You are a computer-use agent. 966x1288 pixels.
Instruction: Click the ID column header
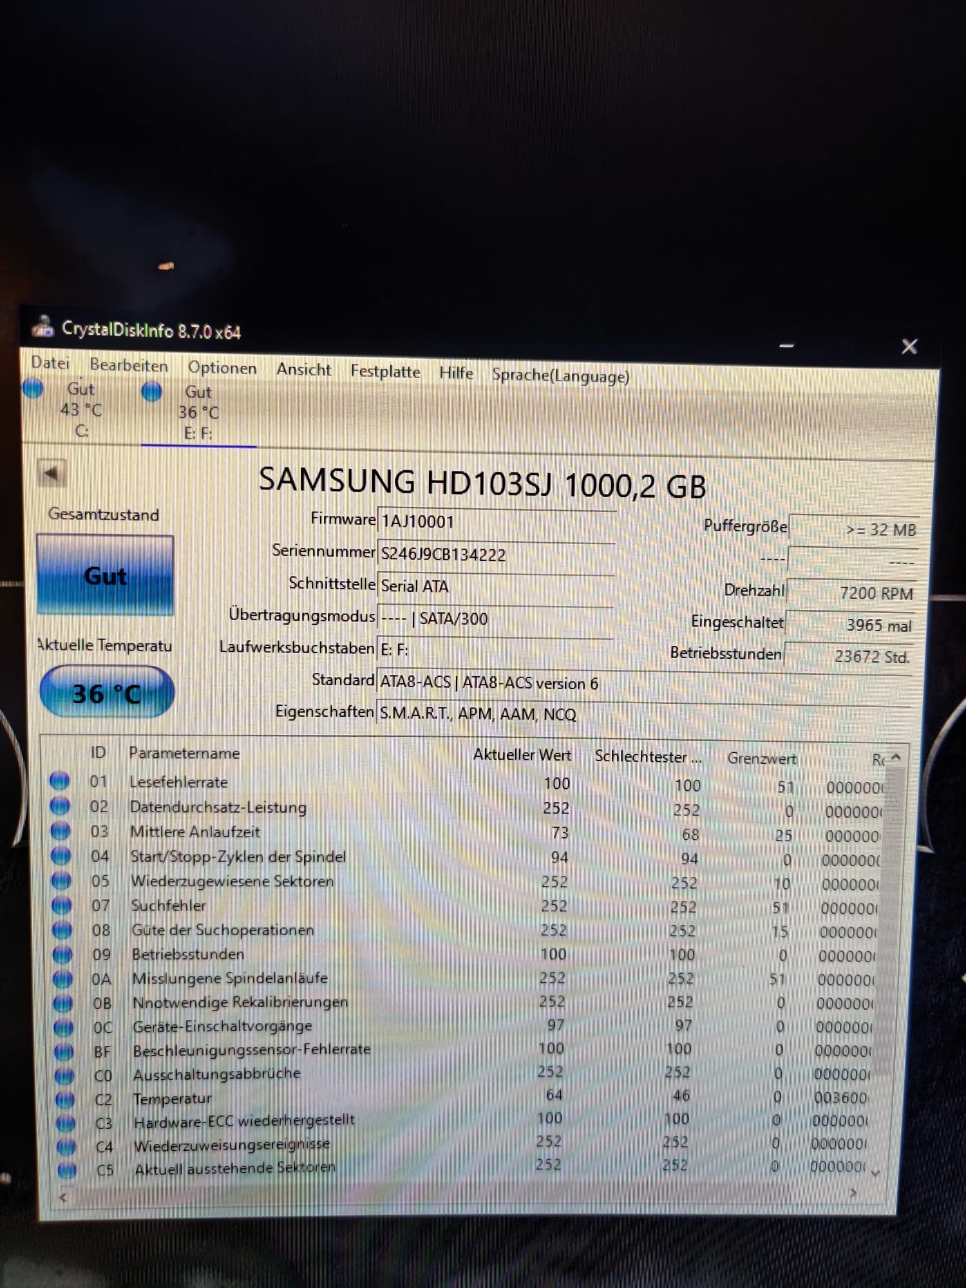[98, 752]
